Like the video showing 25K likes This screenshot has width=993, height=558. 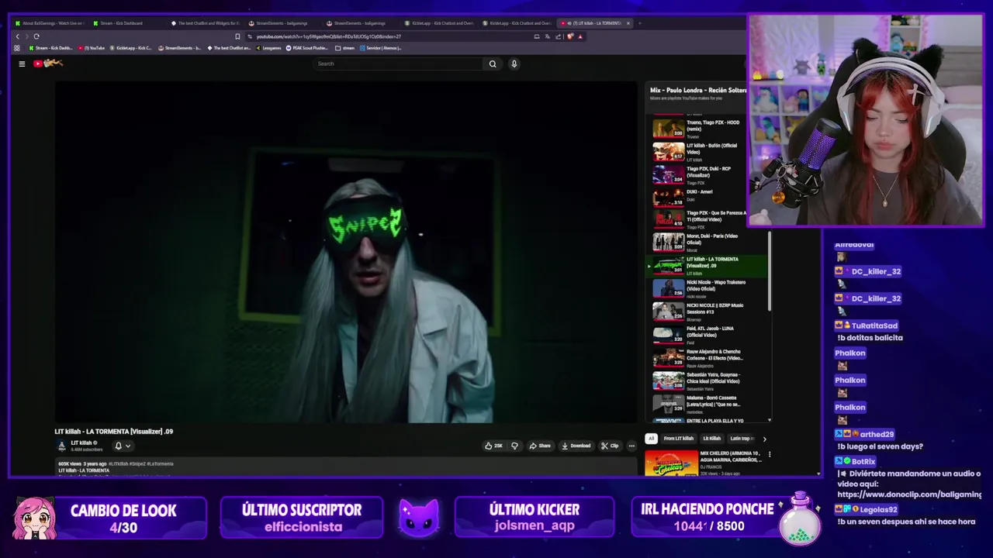click(x=493, y=446)
